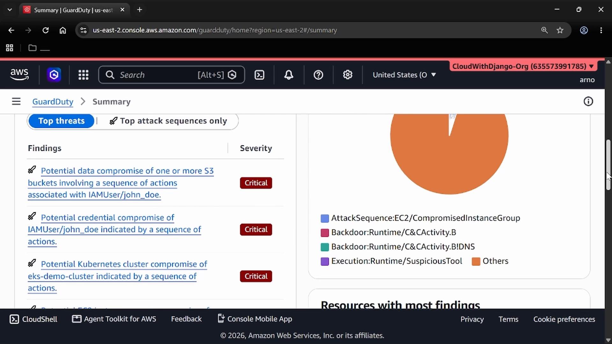The height and width of the screenshot is (344, 612).
Task: Open the browser zoom indicator icon
Action: [x=544, y=30]
